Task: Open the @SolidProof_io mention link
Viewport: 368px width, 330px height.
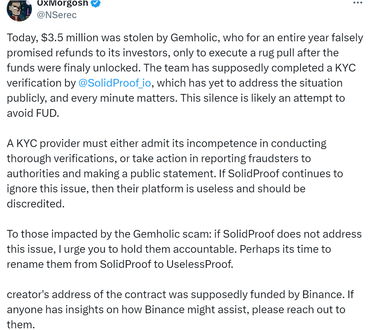Action: click(114, 83)
